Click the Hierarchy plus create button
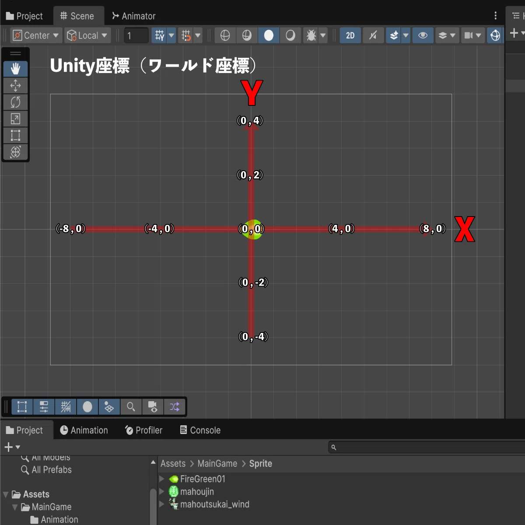This screenshot has width=525, height=525. pos(514,33)
